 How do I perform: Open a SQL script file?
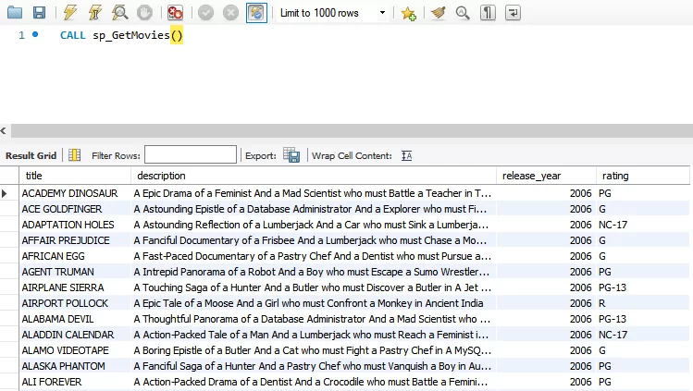tap(14, 13)
